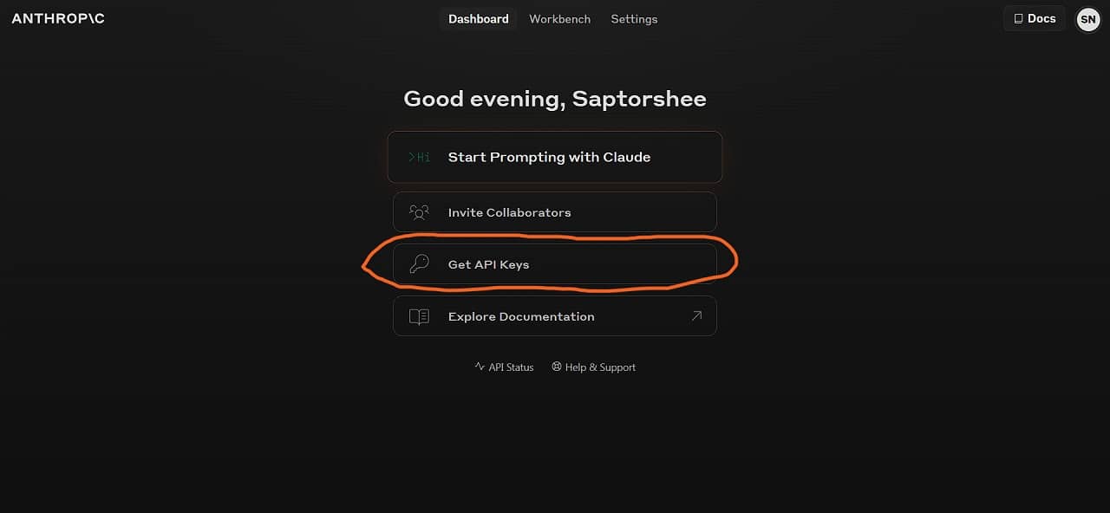The height and width of the screenshot is (513, 1110).
Task: Open the API Status page
Action: pos(511,367)
